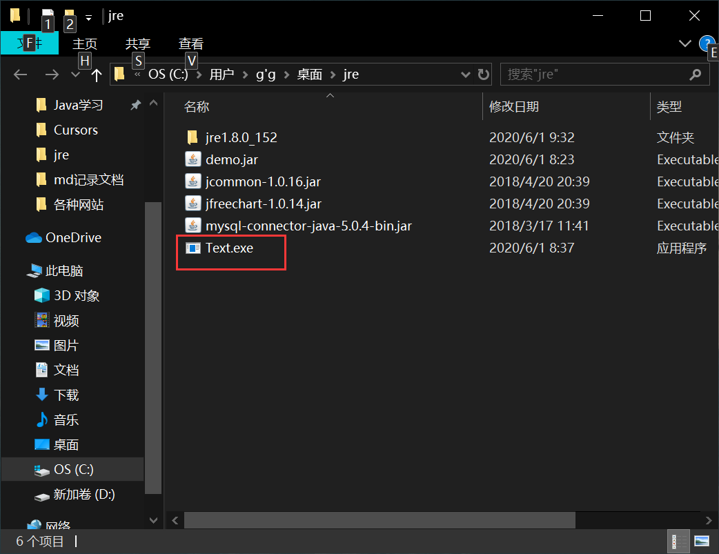Select 此电脑 (This PC) in the sidebar
The image size is (719, 554).
point(55,270)
